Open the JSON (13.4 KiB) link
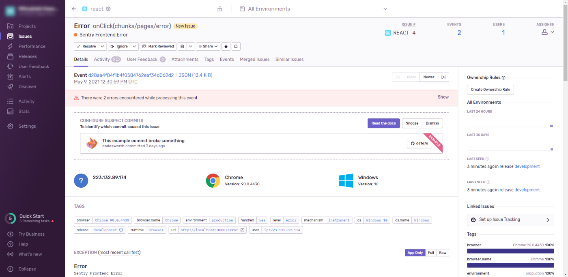 click(196, 75)
